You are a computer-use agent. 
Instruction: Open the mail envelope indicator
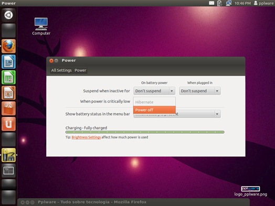click(x=211, y=3)
